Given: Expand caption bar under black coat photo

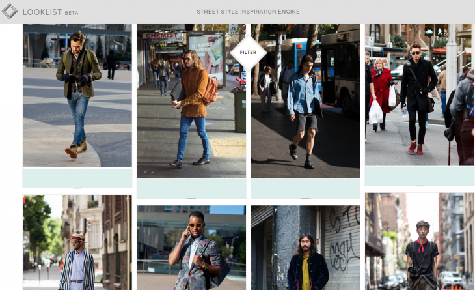Looking at the screenshot, I should (x=419, y=176).
